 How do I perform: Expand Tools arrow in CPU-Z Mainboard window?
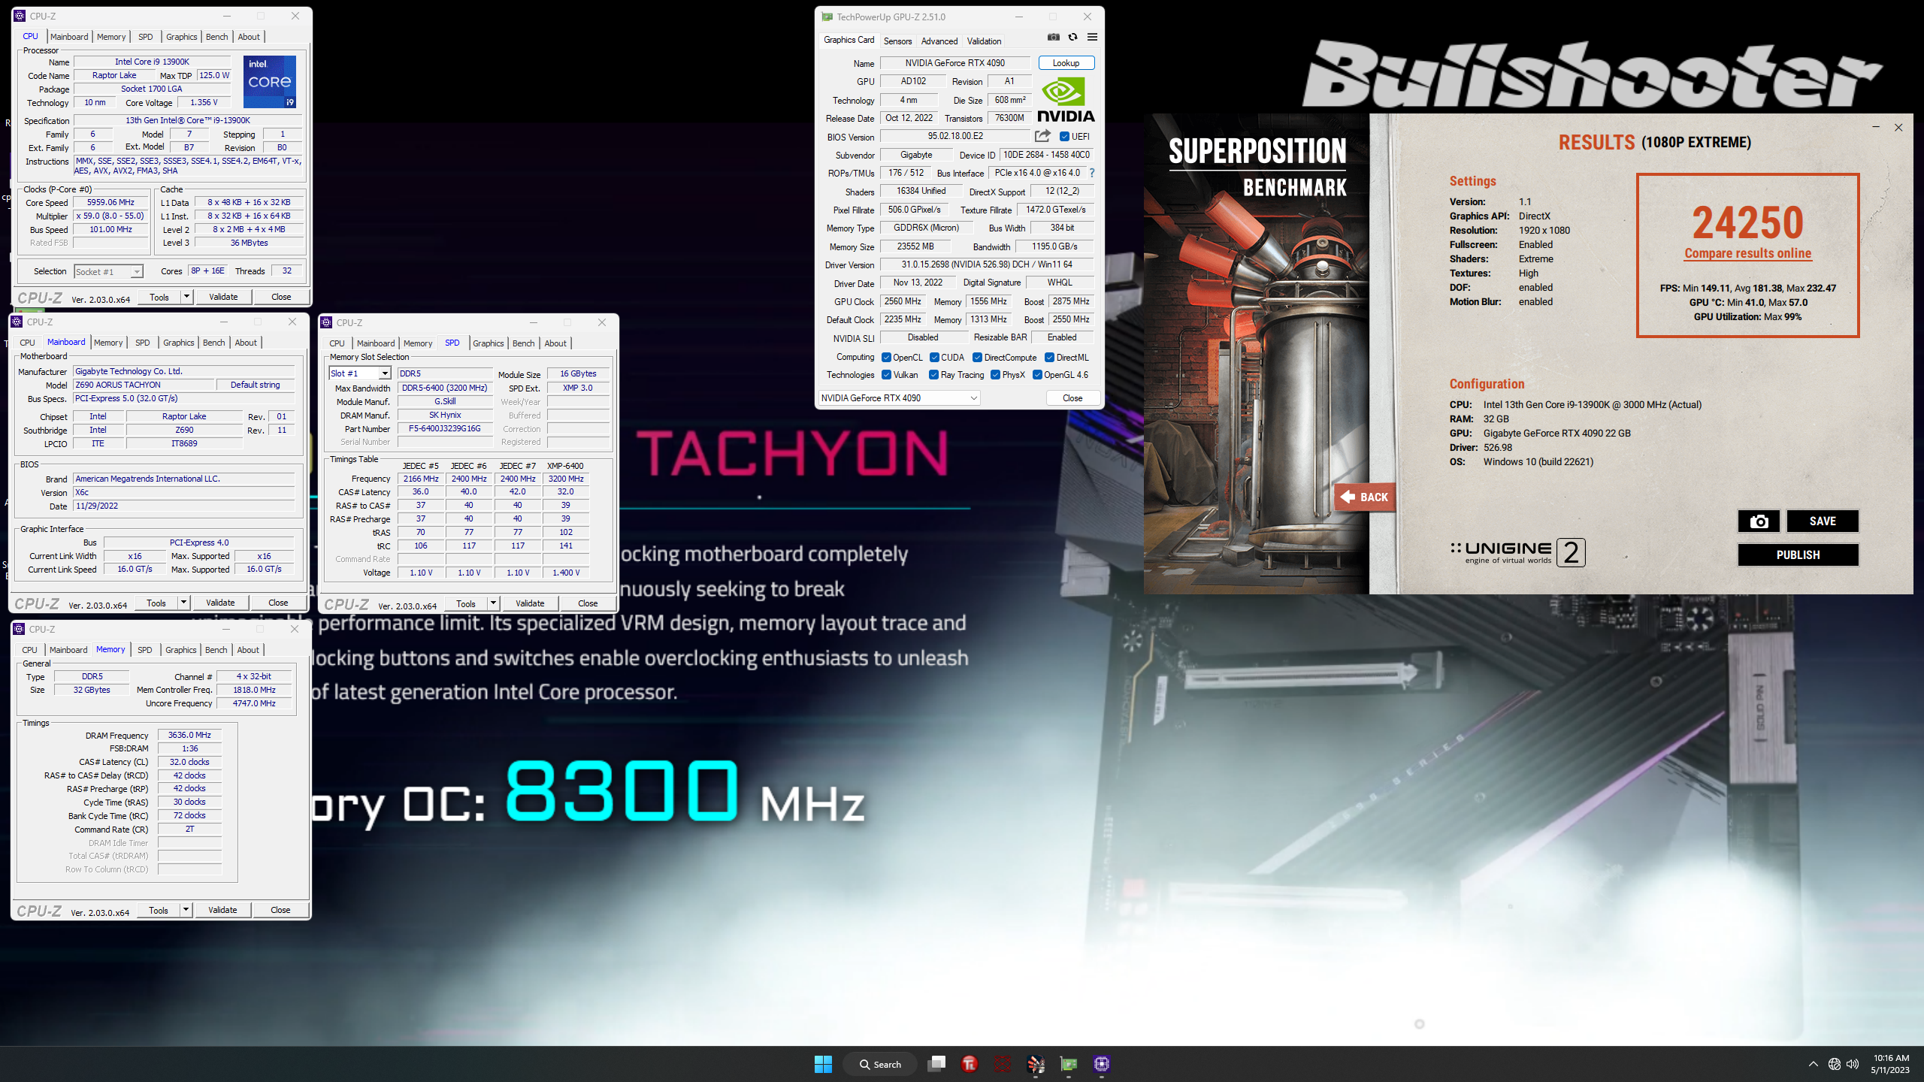(x=183, y=603)
